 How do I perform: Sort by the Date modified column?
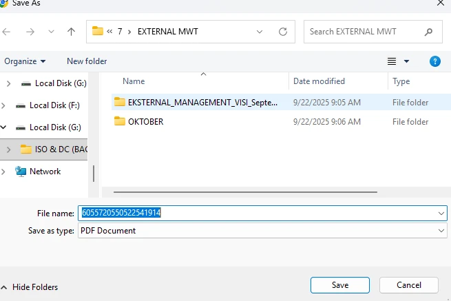(x=319, y=81)
